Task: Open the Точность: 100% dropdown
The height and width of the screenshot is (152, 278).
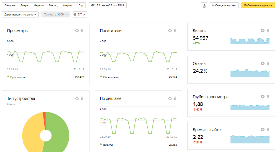Action: click(56, 14)
